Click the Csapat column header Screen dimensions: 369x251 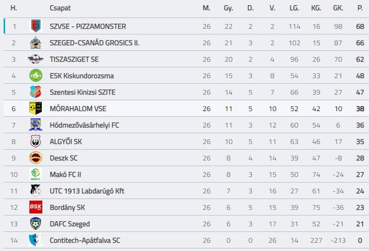click(x=60, y=8)
